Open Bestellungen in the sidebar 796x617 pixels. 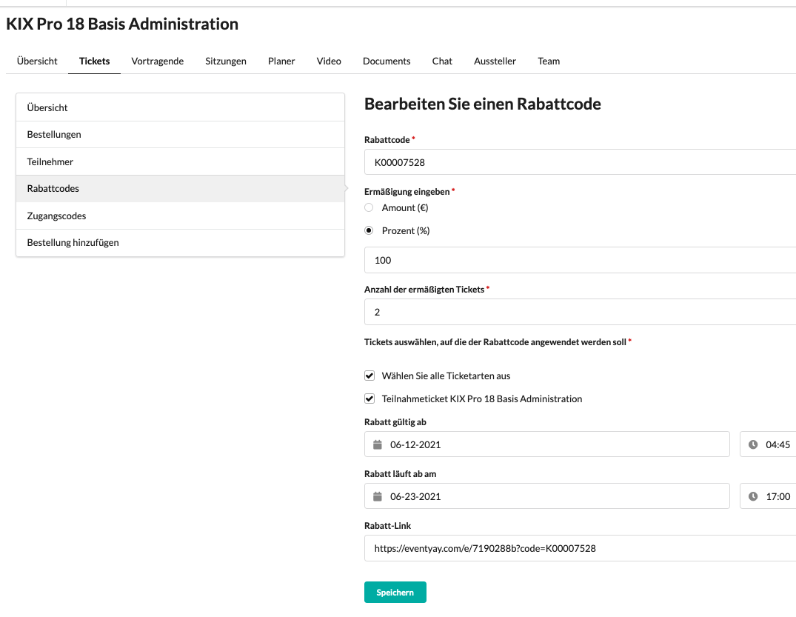pyautogui.click(x=180, y=135)
